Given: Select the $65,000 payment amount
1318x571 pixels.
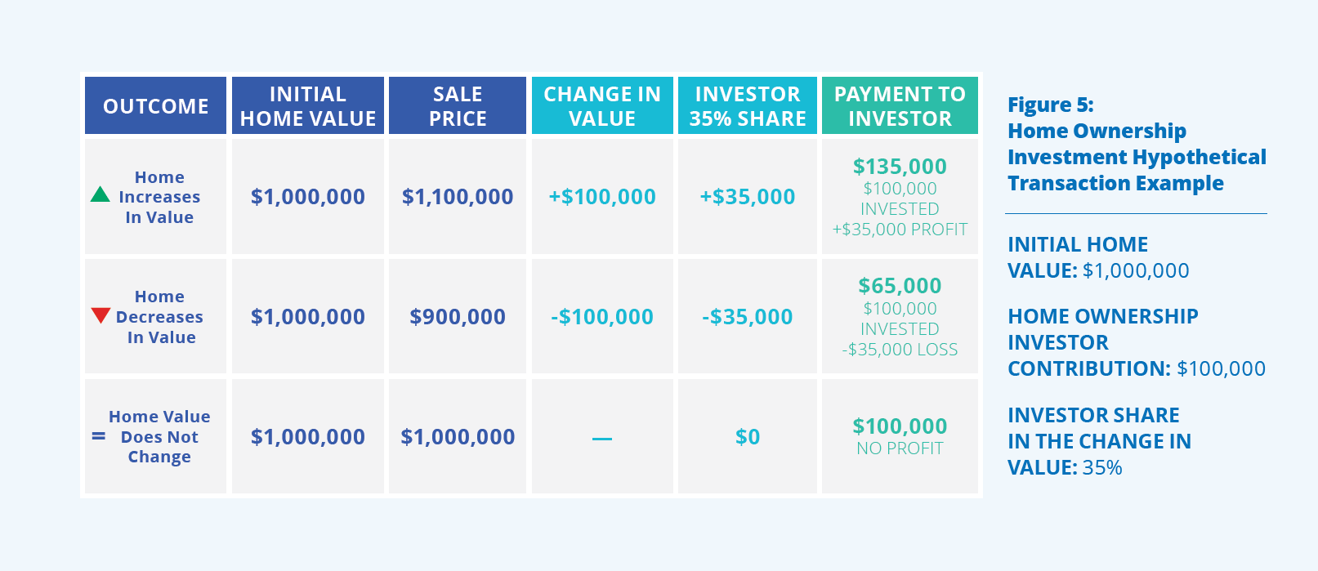Looking at the screenshot, I should 900,286.
